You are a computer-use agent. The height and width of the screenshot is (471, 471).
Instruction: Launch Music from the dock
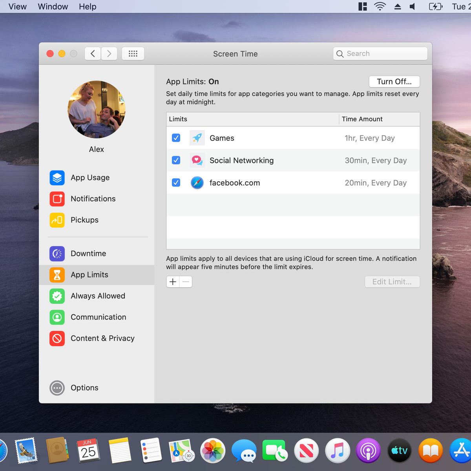click(x=337, y=451)
